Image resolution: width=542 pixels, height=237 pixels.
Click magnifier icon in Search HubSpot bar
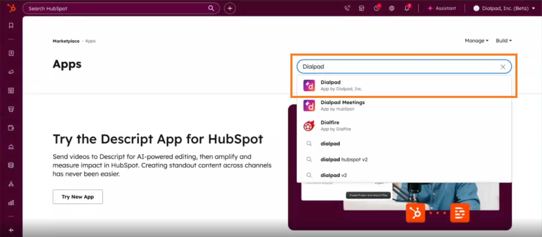tap(211, 8)
